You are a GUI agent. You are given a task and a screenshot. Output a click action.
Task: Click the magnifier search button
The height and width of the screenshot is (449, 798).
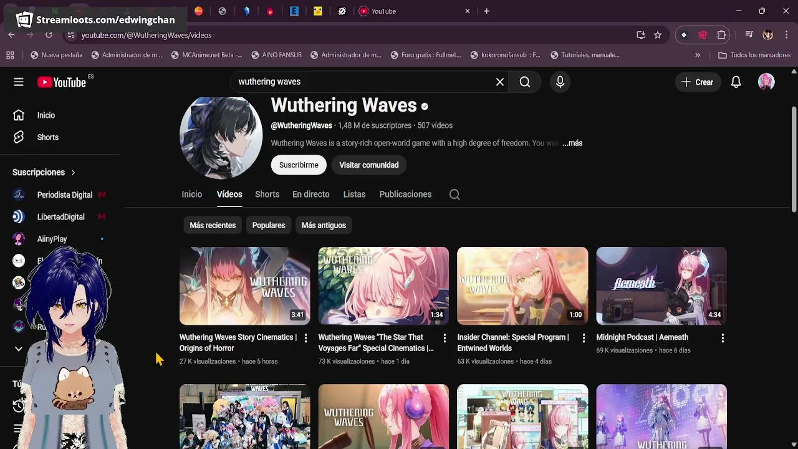pyautogui.click(x=525, y=82)
